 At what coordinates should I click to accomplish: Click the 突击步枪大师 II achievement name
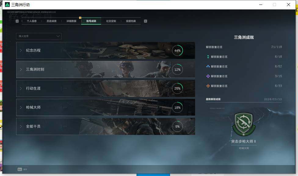coord(244,141)
